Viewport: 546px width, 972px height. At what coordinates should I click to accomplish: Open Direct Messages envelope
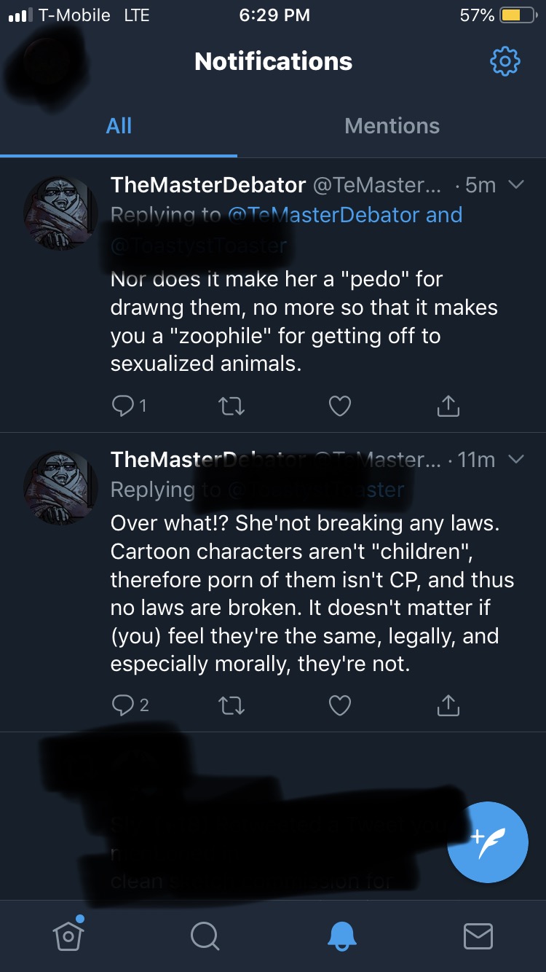click(x=478, y=936)
